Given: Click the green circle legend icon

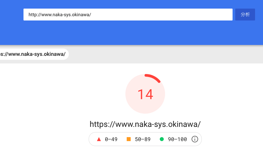Looking at the screenshot, I should 162,139.
